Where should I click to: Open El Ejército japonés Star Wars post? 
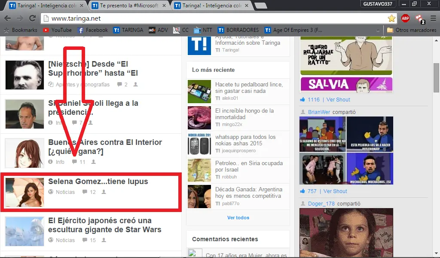pos(105,225)
